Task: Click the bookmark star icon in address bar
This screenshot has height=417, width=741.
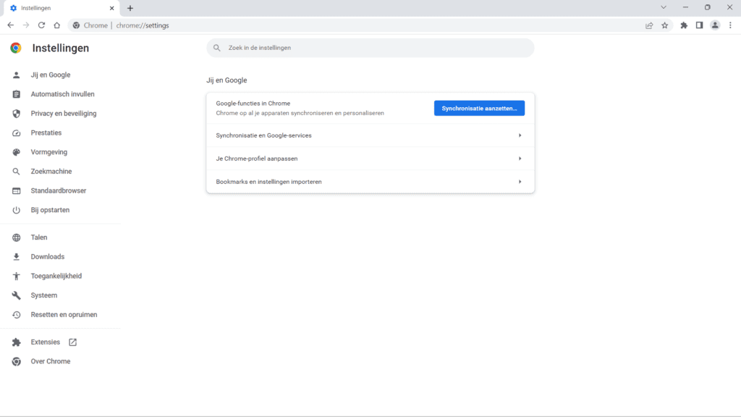Action: [x=664, y=25]
